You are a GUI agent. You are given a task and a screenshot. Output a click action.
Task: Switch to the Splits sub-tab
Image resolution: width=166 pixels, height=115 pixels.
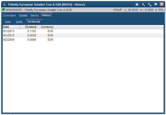[19, 22]
